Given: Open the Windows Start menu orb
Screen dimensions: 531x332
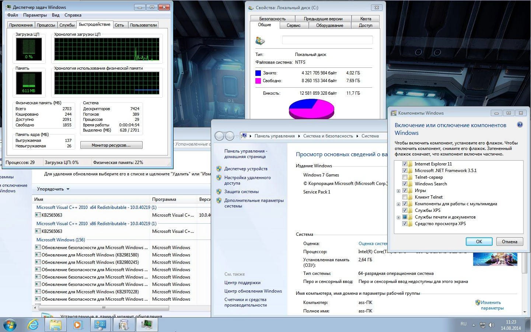Looking at the screenshot, I should [x=10, y=325].
